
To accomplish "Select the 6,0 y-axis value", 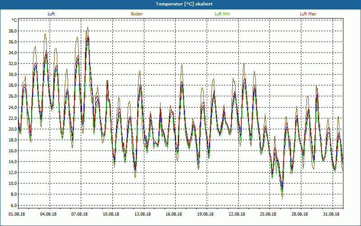I will coord(14,205).
